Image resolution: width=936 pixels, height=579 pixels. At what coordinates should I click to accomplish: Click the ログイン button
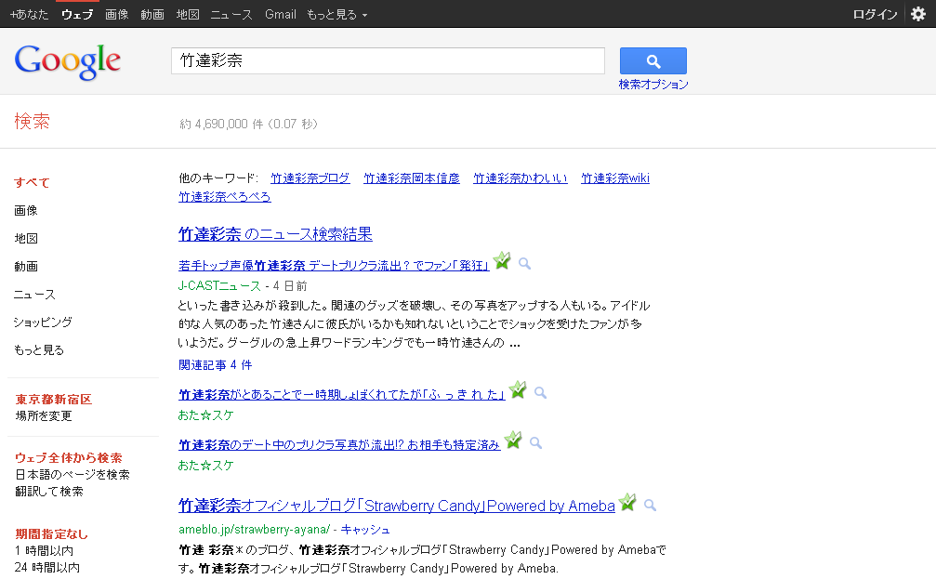[874, 15]
